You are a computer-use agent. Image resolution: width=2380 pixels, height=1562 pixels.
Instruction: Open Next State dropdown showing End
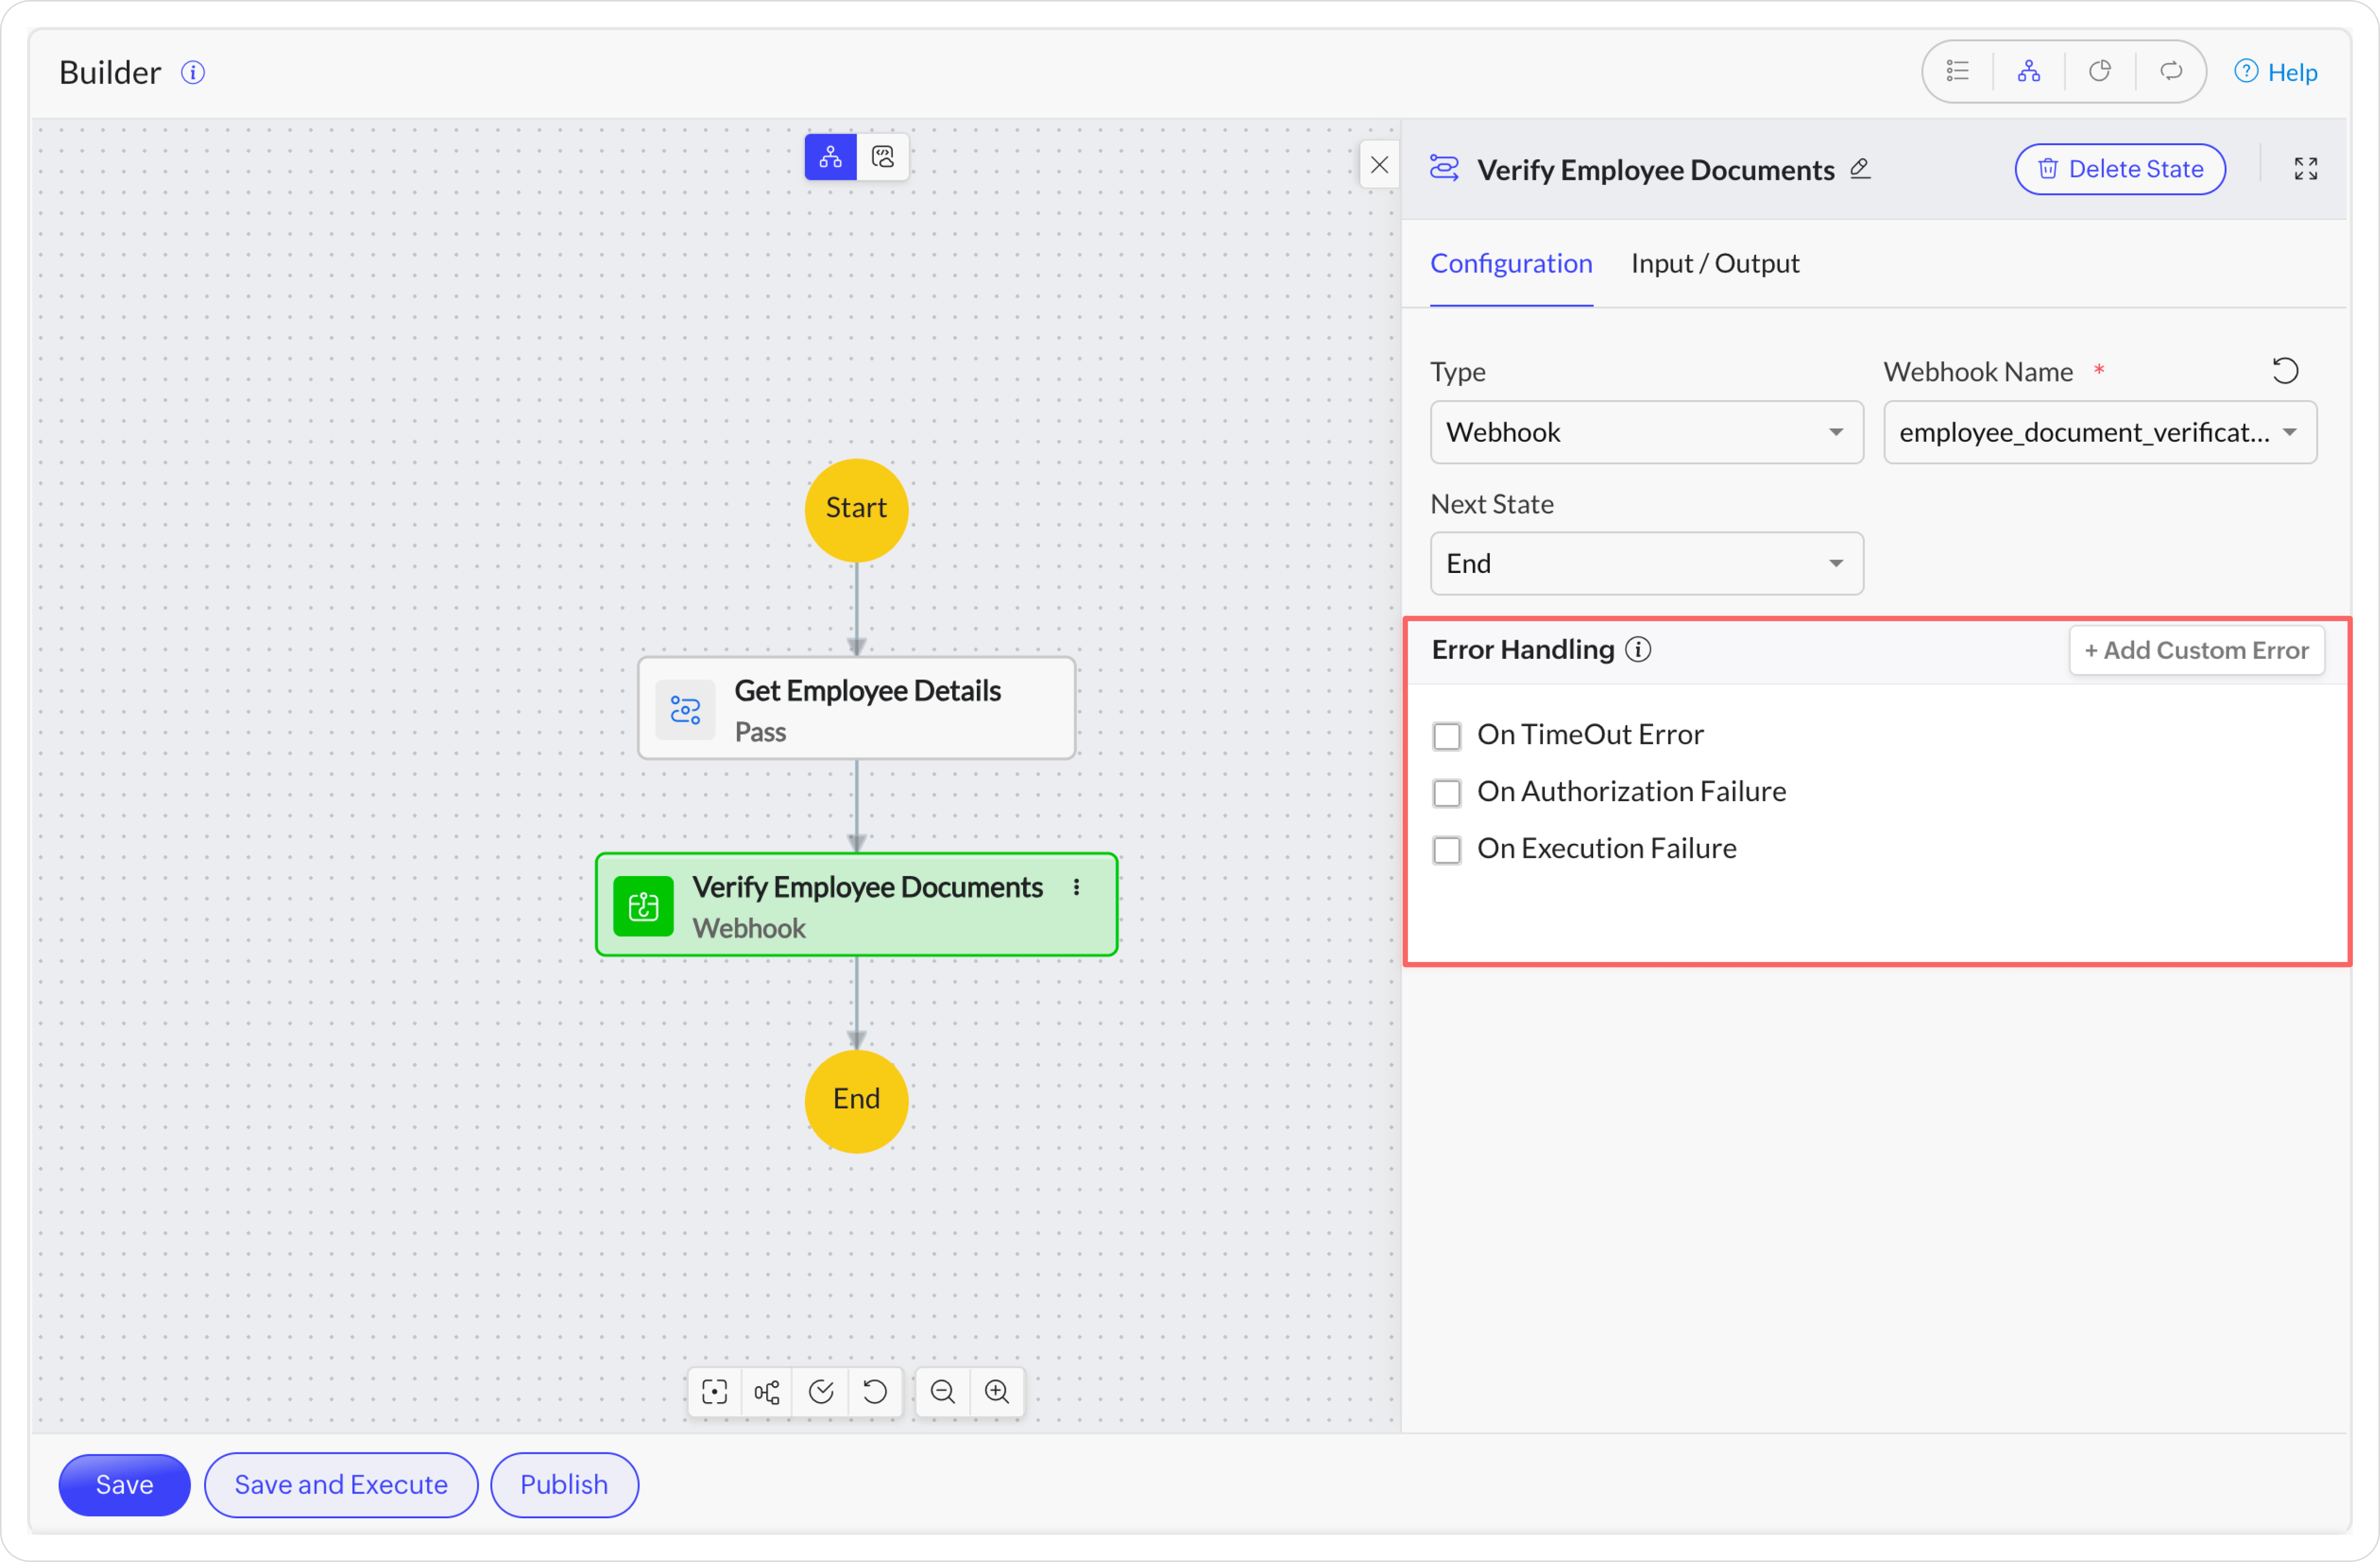pos(1646,564)
